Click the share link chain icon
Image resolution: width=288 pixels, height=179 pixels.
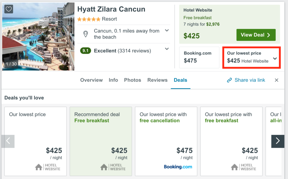pos(229,80)
